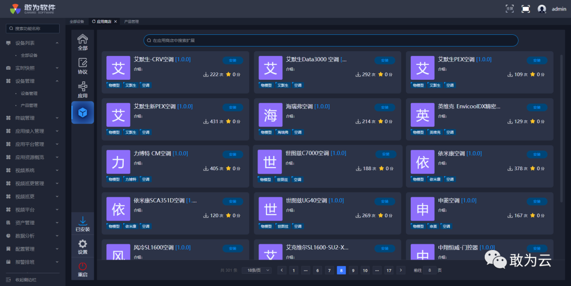The width and height of the screenshot is (571, 286).
Task: Expand the 配置管理 menu group
Action: coord(57,249)
